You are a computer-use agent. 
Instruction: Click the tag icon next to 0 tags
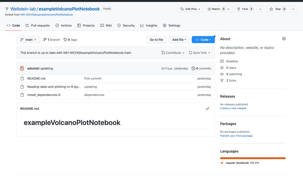[x=65, y=40]
